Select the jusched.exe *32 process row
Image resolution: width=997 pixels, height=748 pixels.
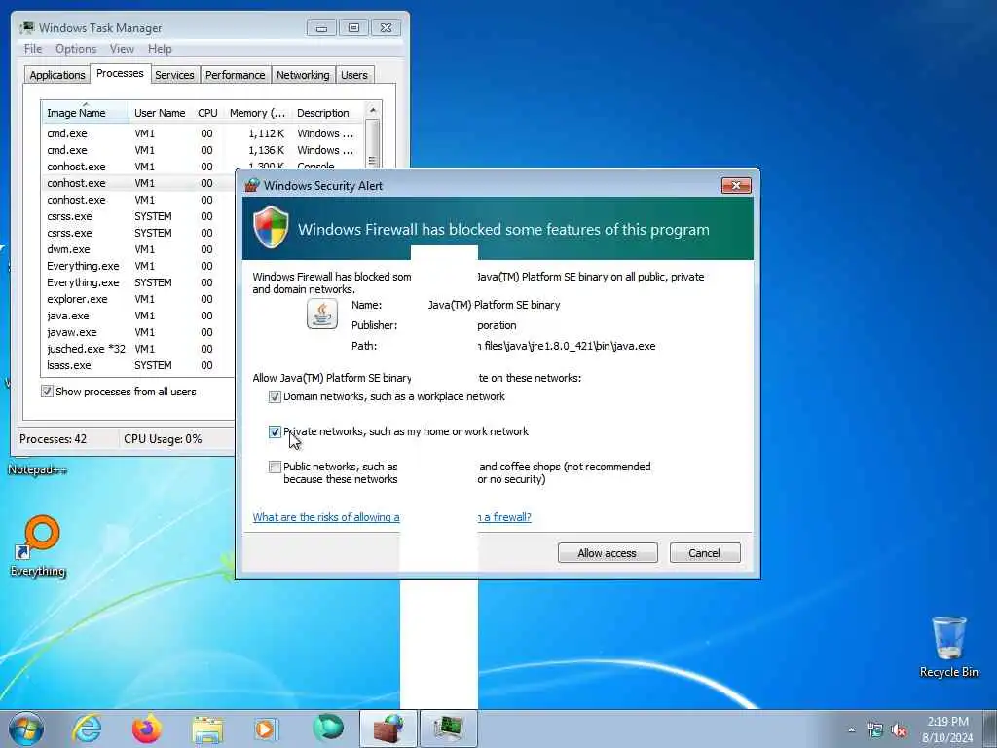[x=138, y=349]
